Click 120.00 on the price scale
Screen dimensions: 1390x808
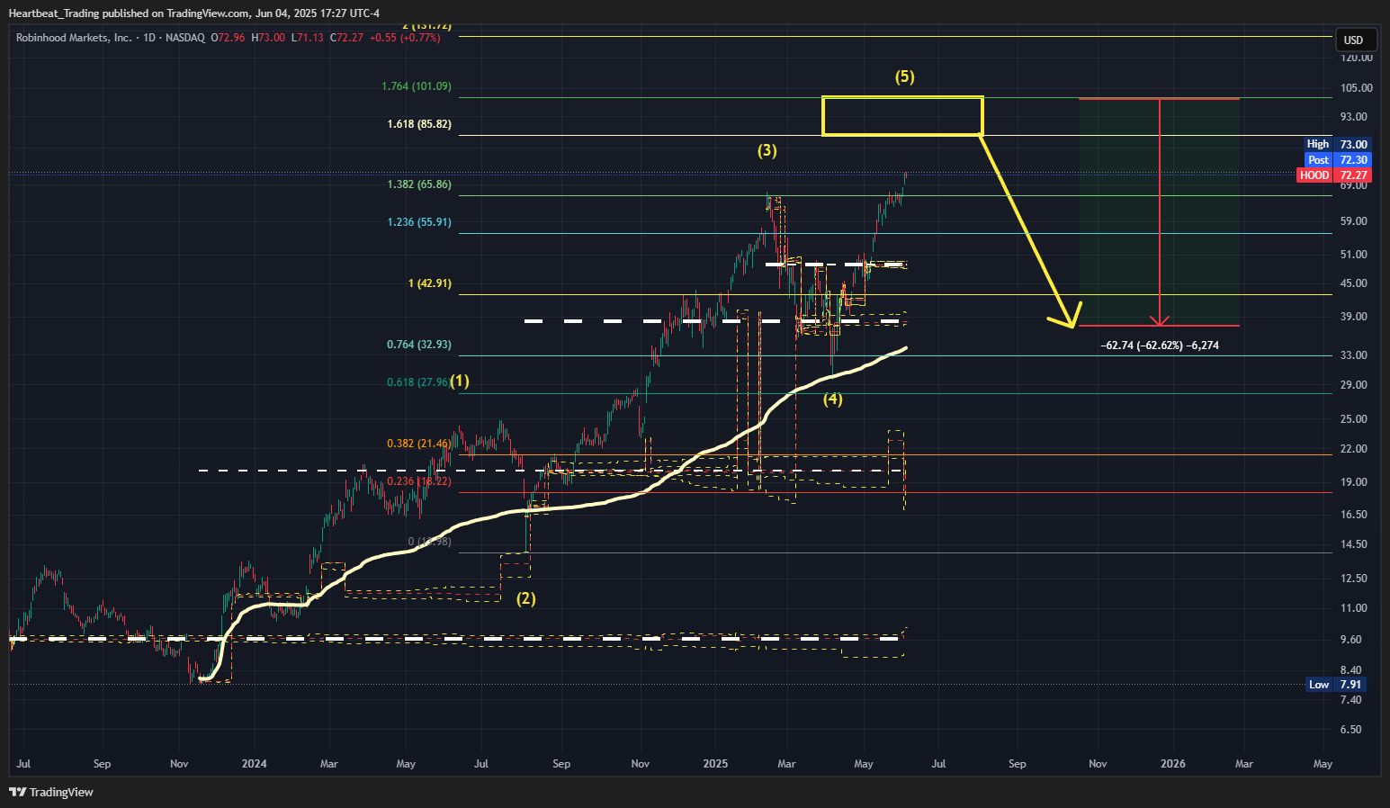[1357, 58]
